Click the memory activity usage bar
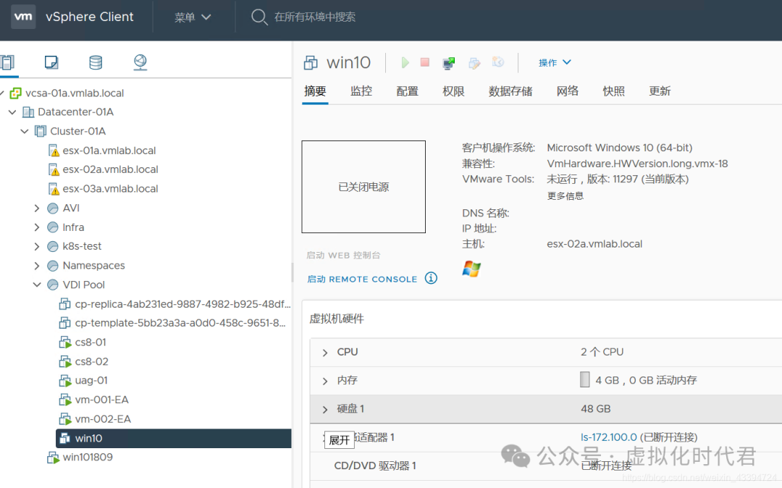782x488 pixels. point(584,379)
